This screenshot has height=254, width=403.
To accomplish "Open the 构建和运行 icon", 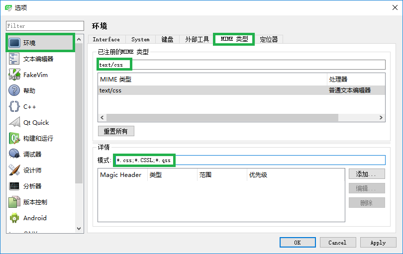I will coord(14,138).
